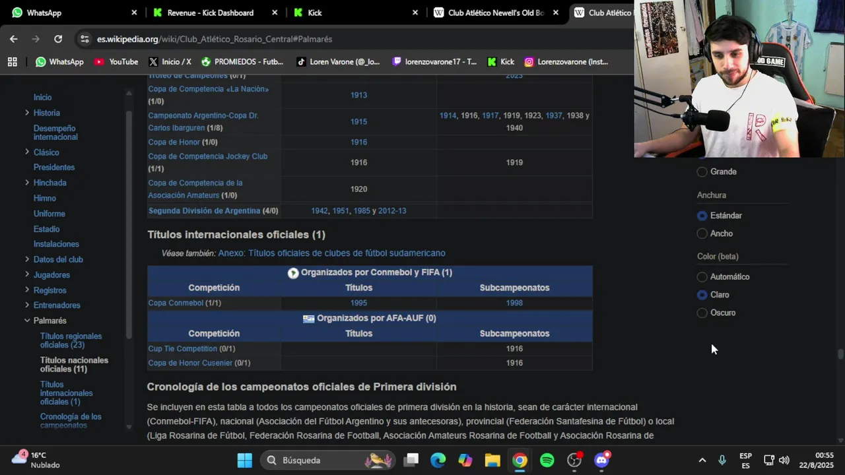Go back with the browser back arrow
This screenshot has height=475, width=845.
pyautogui.click(x=13, y=39)
